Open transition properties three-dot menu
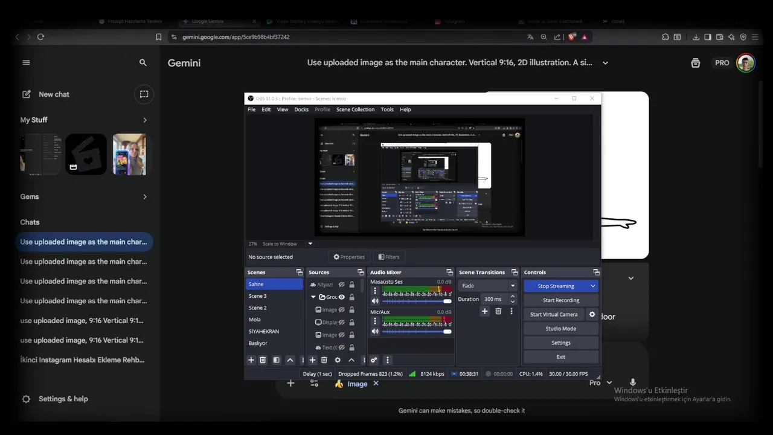The height and width of the screenshot is (435, 773). [512, 311]
